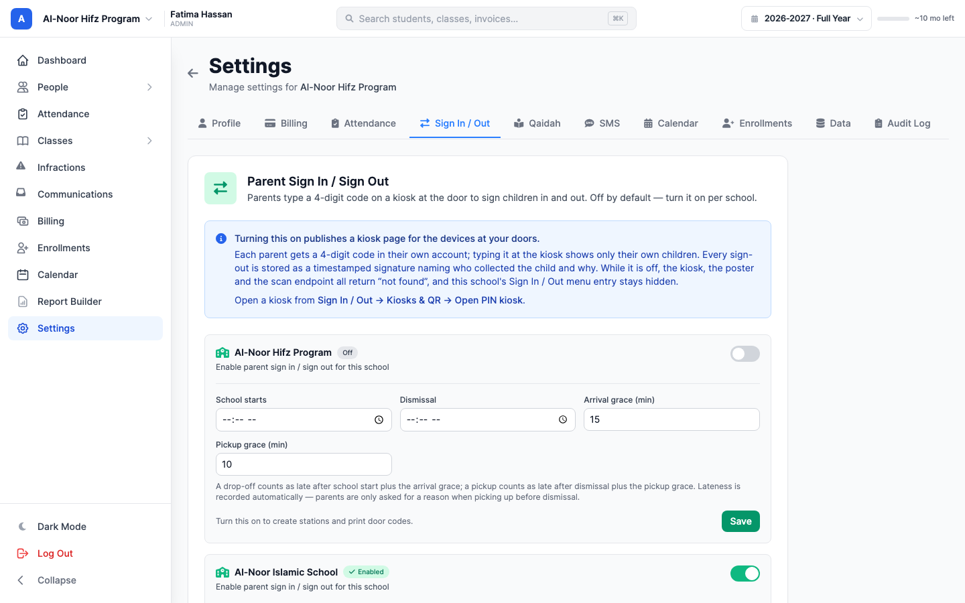Collapse the sidebar with Collapse button

click(x=47, y=580)
